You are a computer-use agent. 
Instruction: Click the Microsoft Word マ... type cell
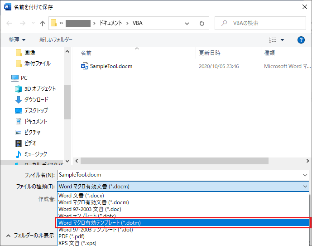tap(288, 66)
